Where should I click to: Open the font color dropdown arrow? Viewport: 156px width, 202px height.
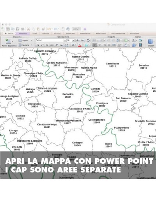coord(83,45)
